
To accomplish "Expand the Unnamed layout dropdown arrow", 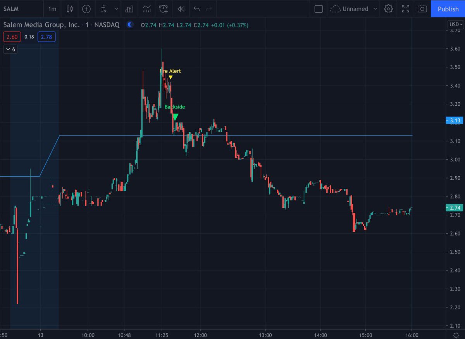I will point(375,9).
